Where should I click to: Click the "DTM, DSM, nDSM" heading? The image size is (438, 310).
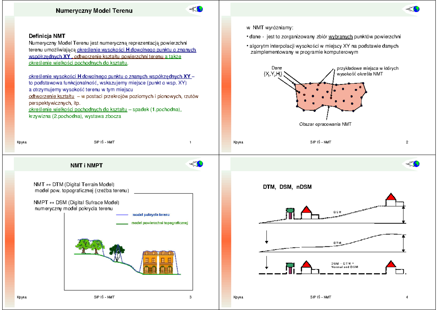287,187
